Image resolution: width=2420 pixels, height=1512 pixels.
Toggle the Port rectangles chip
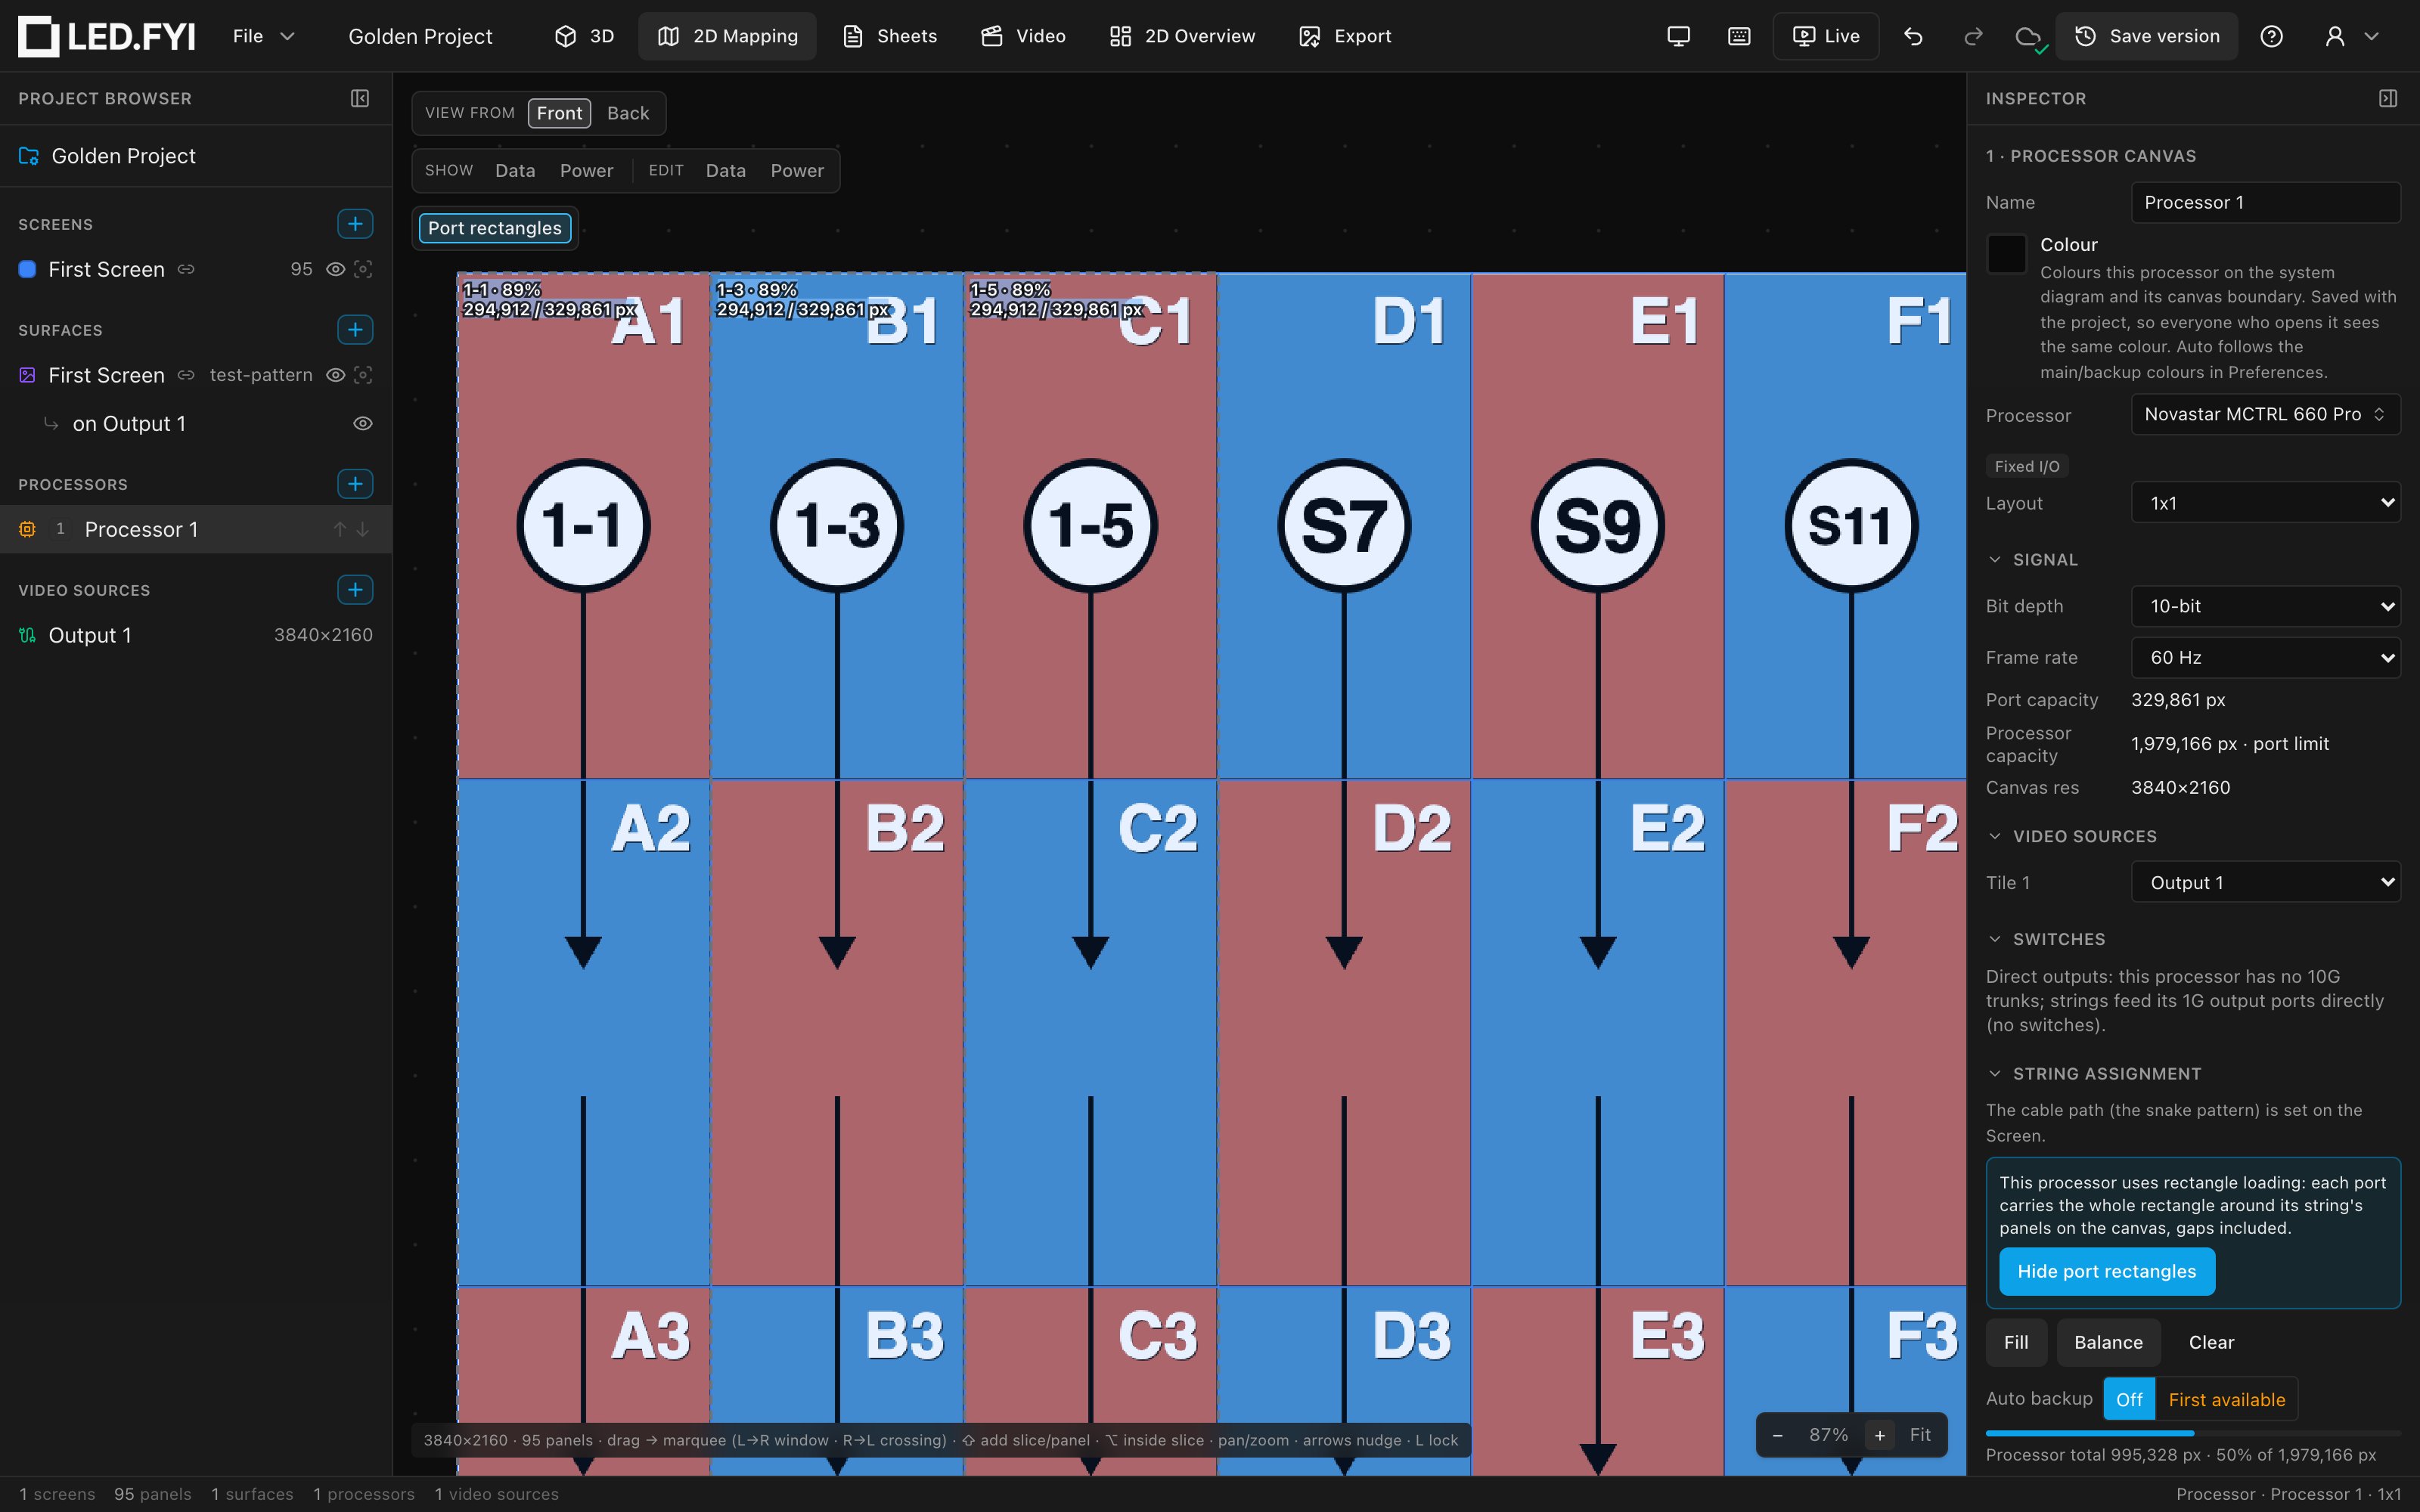pos(495,228)
